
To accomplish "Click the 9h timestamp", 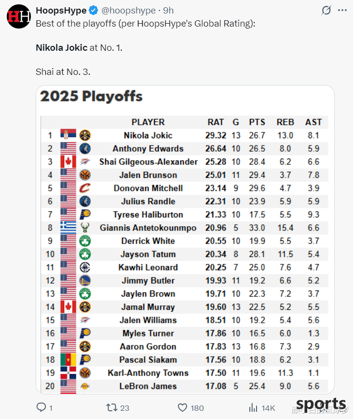I will [168, 11].
